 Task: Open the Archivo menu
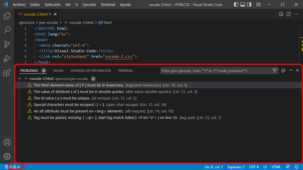[x=19, y=4]
